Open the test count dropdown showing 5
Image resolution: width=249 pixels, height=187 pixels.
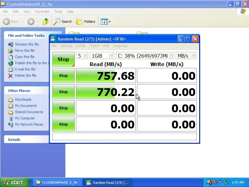pos(82,56)
